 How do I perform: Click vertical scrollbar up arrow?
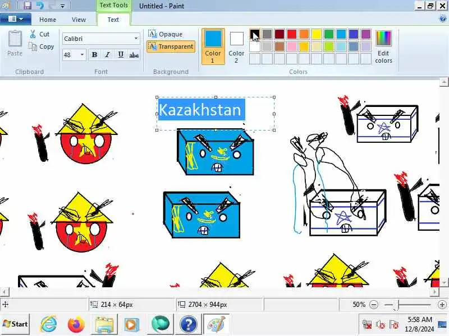pyautogui.click(x=444, y=82)
